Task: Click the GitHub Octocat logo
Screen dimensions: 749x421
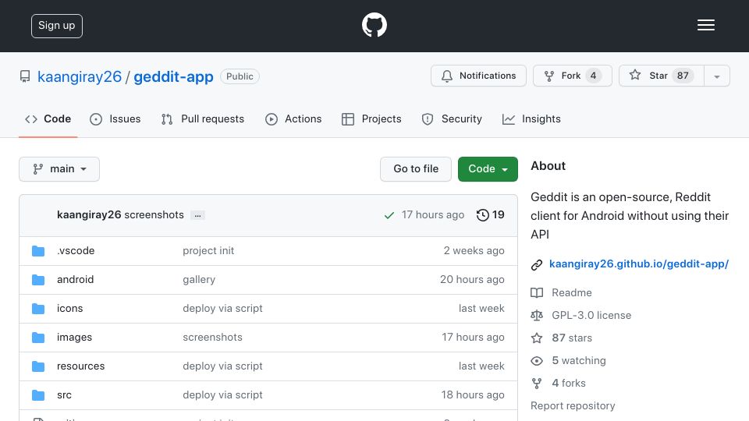Action: tap(374, 25)
